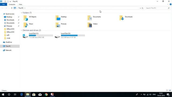Switch to details view layout
The image size is (172, 97).
click(x=167, y=91)
